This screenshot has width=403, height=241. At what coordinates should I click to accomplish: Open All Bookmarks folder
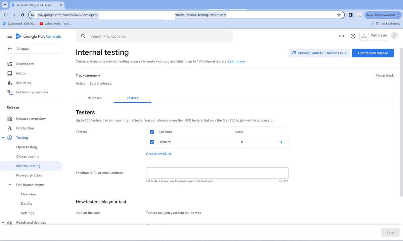(388, 23)
